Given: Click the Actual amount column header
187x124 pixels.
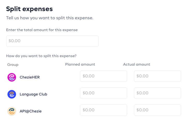Looking at the screenshot, I should (136, 64).
